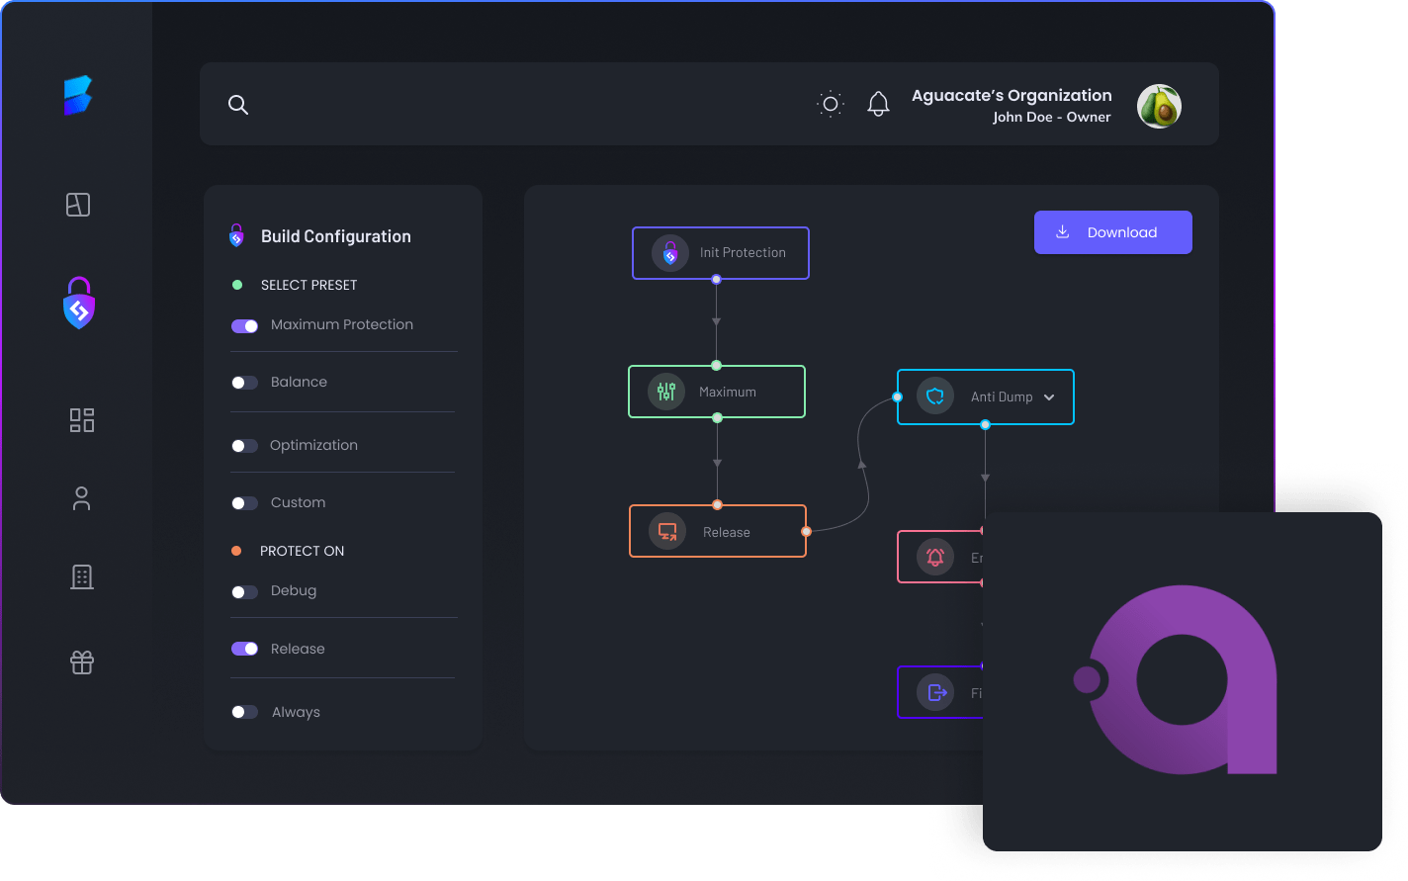The width and height of the screenshot is (1408, 881).
Task: Toggle light theme sun icon
Action: click(x=831, y=104)
